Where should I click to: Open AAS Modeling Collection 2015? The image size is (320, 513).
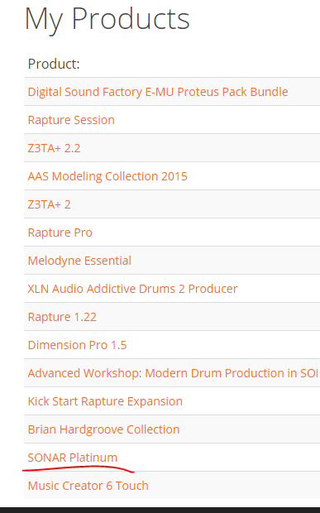coord(107,176)
